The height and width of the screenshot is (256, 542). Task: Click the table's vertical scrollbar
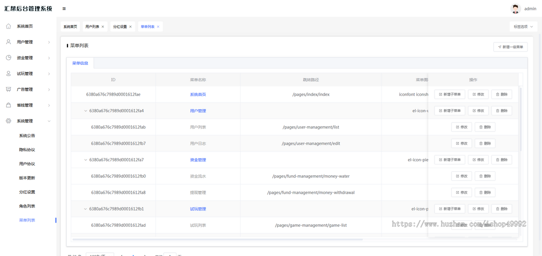point(521,119)
